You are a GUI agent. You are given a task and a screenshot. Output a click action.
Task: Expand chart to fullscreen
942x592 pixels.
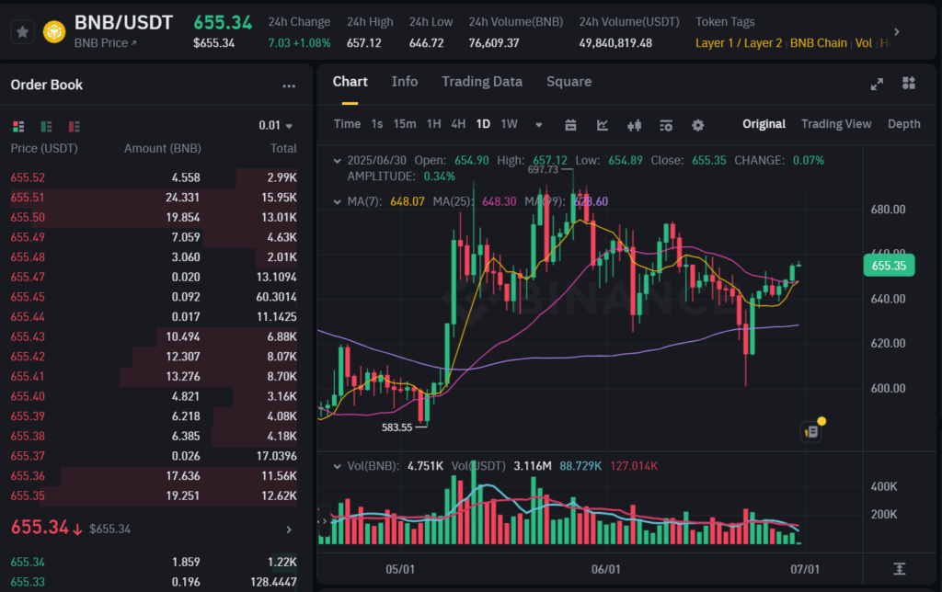pyautogui.click(x=877, y=84)
